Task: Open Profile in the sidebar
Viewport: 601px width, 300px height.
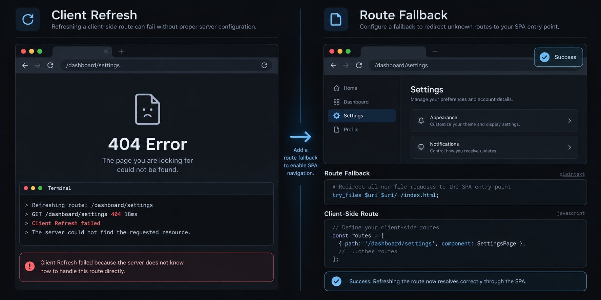Action: [x=362, y=130]
